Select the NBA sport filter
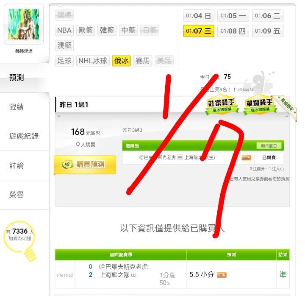Viewport: 305px width, 296px height. [x=64, y=31]
